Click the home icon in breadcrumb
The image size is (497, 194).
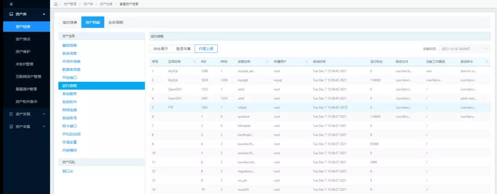click(56, 4)
